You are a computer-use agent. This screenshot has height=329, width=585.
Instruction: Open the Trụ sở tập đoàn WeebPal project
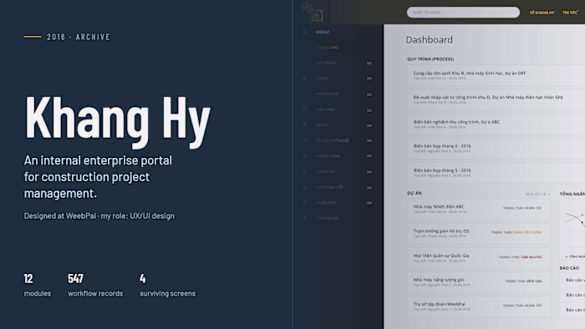click(478, 306)
